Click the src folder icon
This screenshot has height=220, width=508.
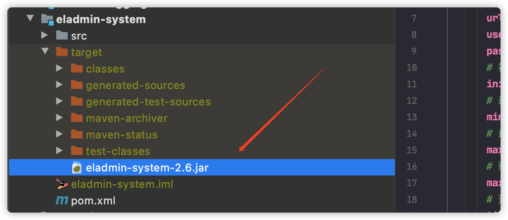[62, 35]
